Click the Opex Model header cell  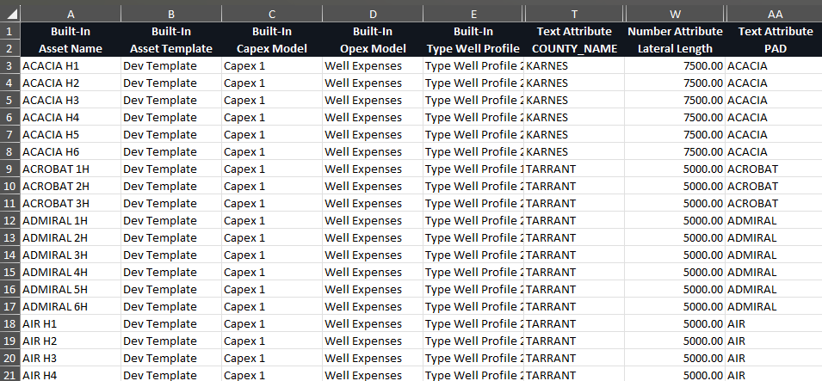point(373,49)
